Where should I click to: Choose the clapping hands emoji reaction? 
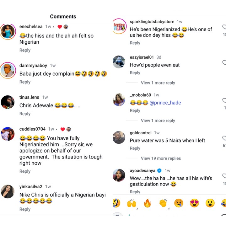point(163,203)
